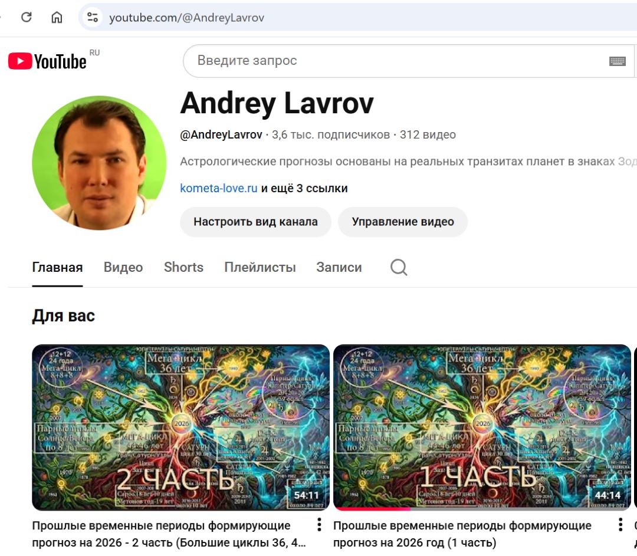Follow the kometa-love.ru link
The height and width of the screenshot is (556, 637).
click(x=219, y=189)
